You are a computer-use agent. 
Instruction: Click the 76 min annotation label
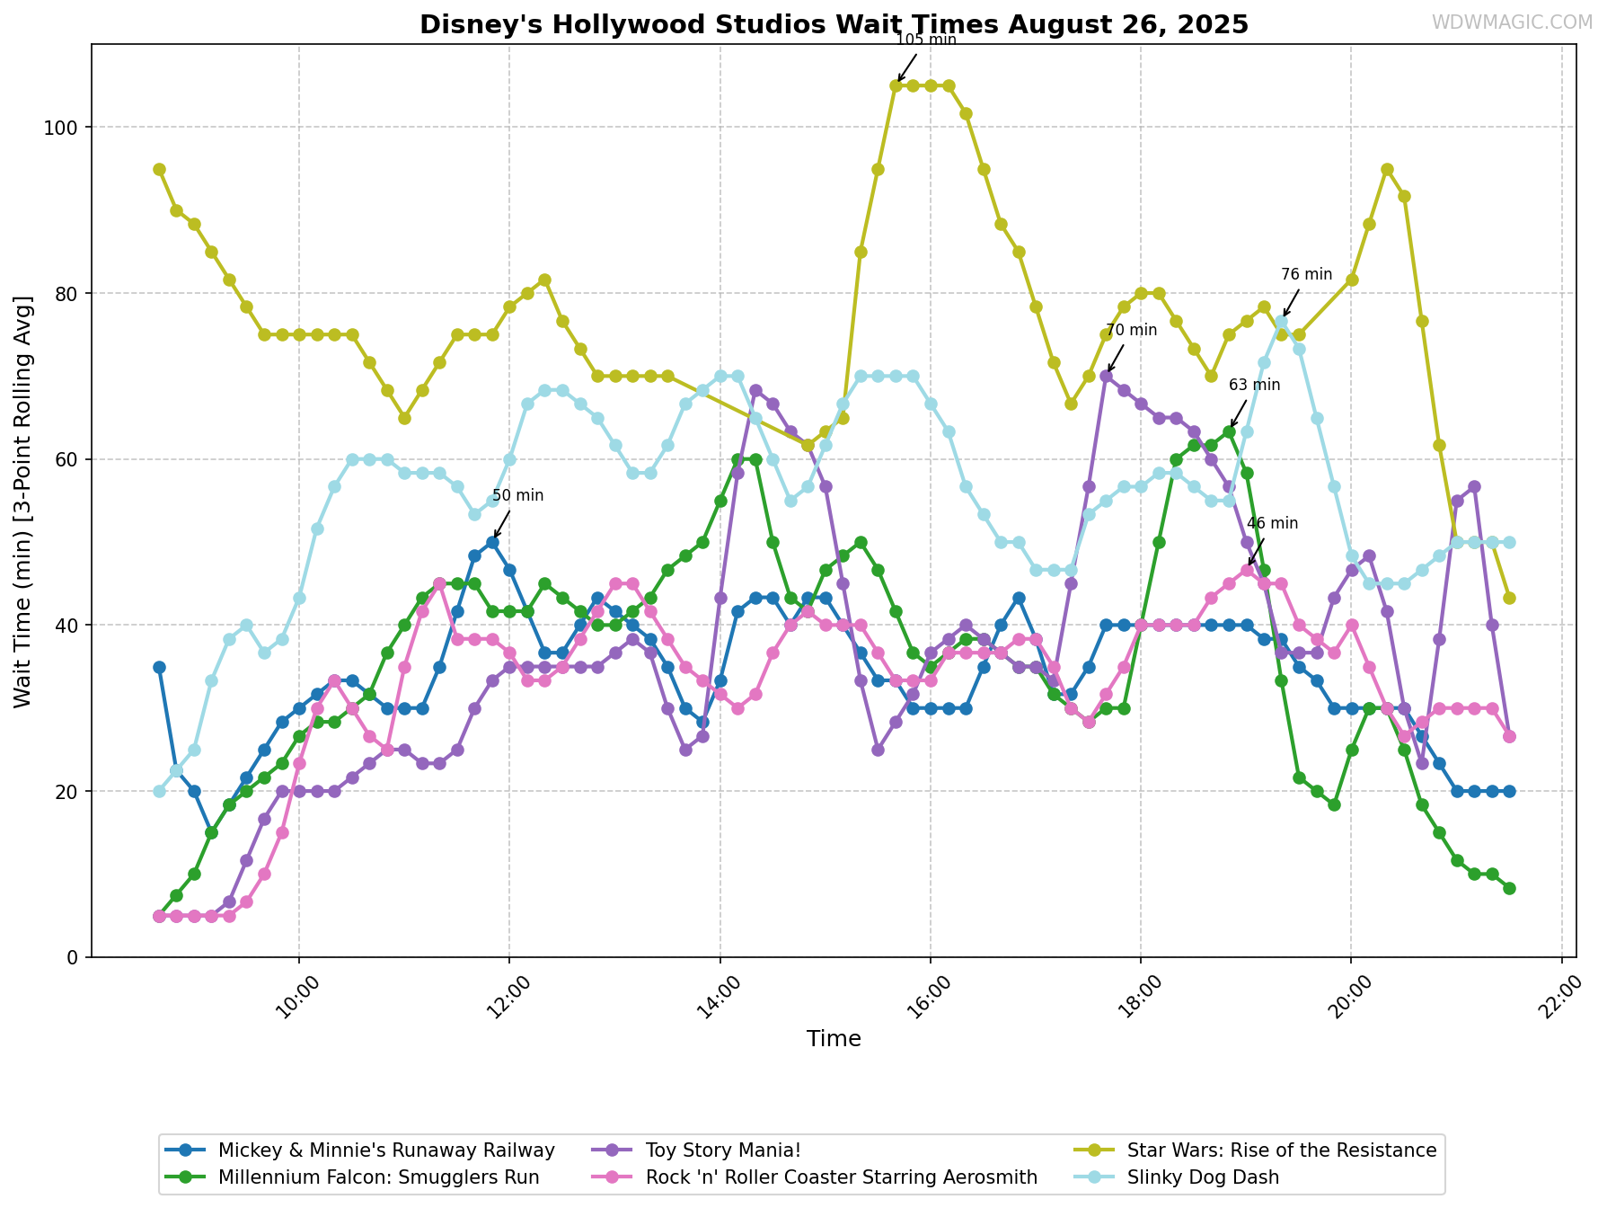pyautogui.click(x=1307, y=275)
